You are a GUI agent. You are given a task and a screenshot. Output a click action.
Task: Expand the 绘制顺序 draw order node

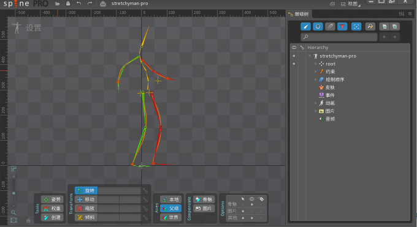coord(316,80)
